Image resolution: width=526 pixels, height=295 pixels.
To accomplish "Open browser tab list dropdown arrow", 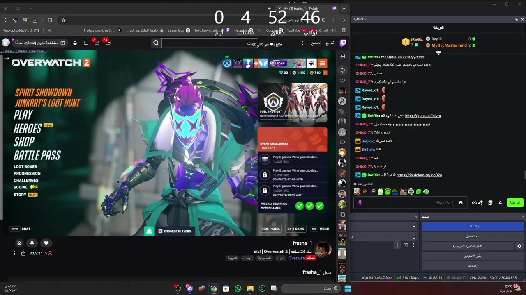I will click(x=344, y=8).
